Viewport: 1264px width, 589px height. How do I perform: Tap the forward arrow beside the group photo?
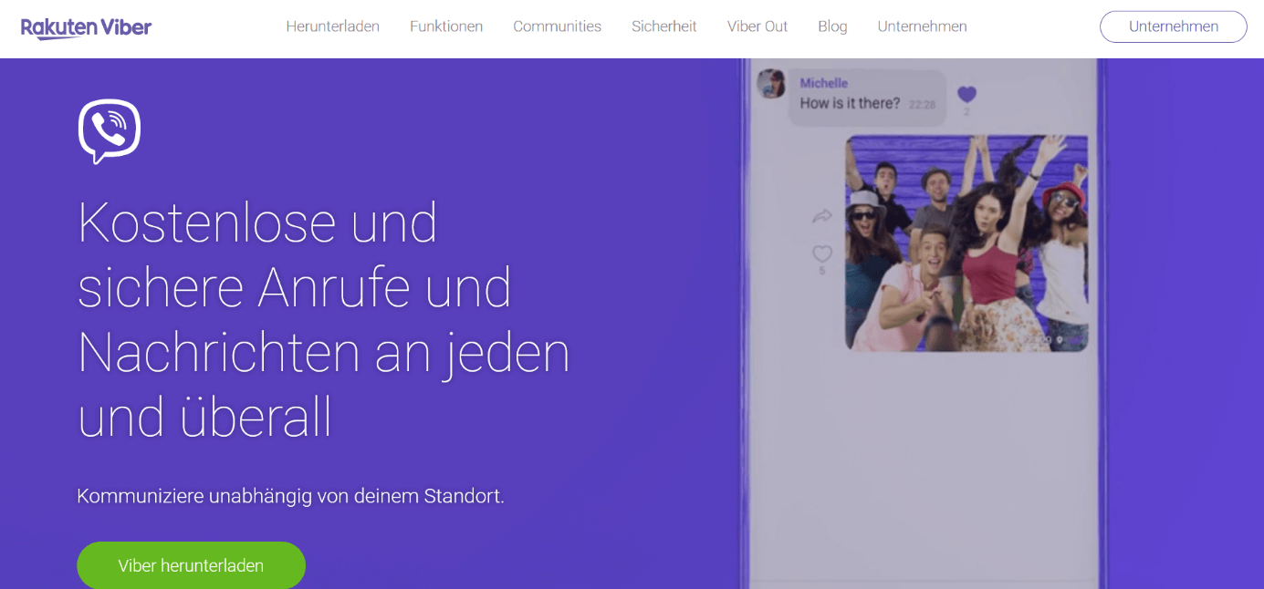[x=822, y=217]
